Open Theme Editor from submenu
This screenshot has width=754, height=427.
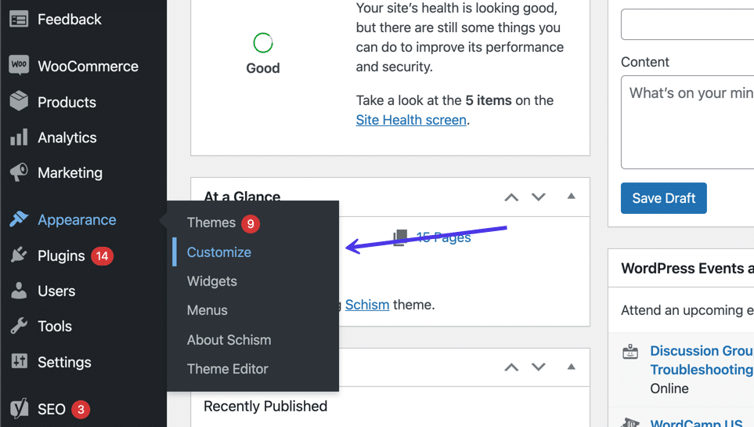pyautogui.click(x=227, y=369)
